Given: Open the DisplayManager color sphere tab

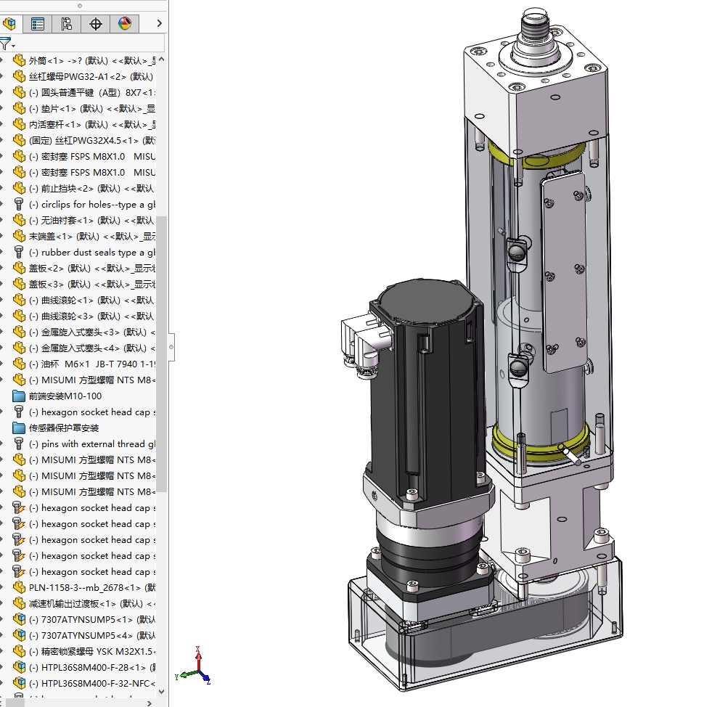Looking at the screenshot, I should [x=124, y=23].
